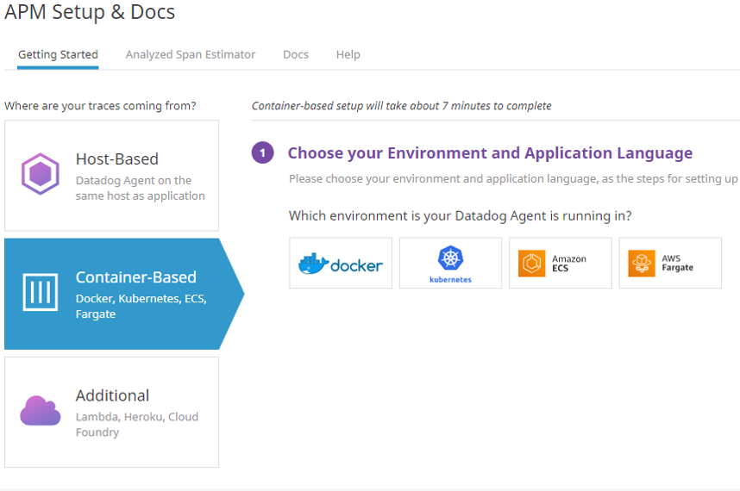
Task: Open the Analyzed Span Estimator tab
Action: 191,54
